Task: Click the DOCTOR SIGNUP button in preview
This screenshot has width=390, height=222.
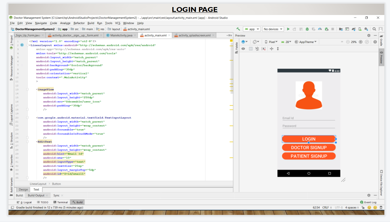Action: (x=309, y=148)
